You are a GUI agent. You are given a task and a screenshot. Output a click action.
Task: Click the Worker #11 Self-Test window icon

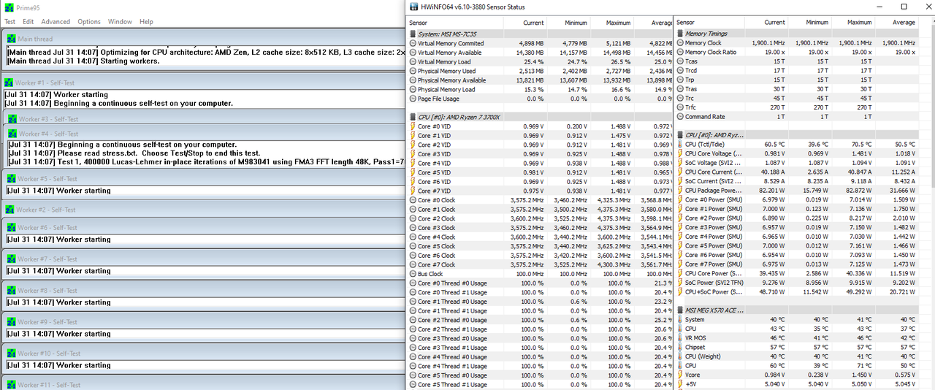[11, 384]
